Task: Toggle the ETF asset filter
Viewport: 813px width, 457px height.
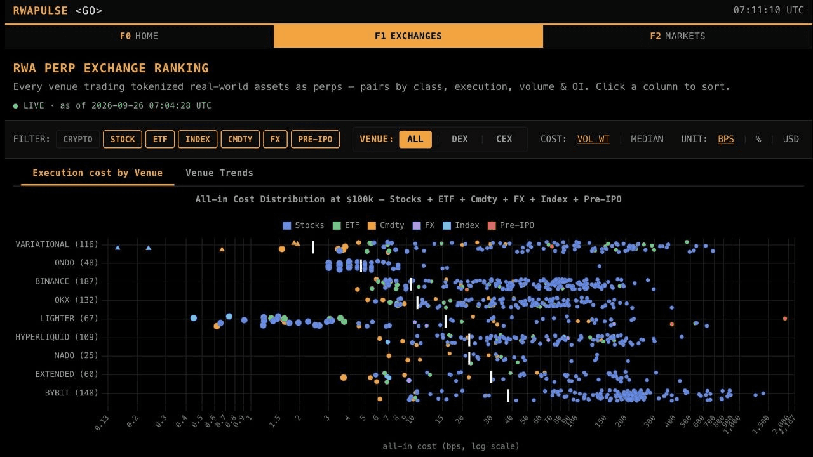Action: click(160, 139)
